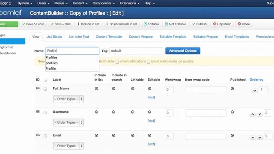Open the Users menu

[43, 3]
